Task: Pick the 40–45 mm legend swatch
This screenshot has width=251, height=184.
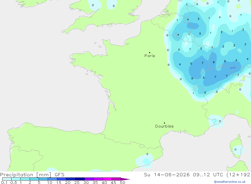Action: (107, 179)
